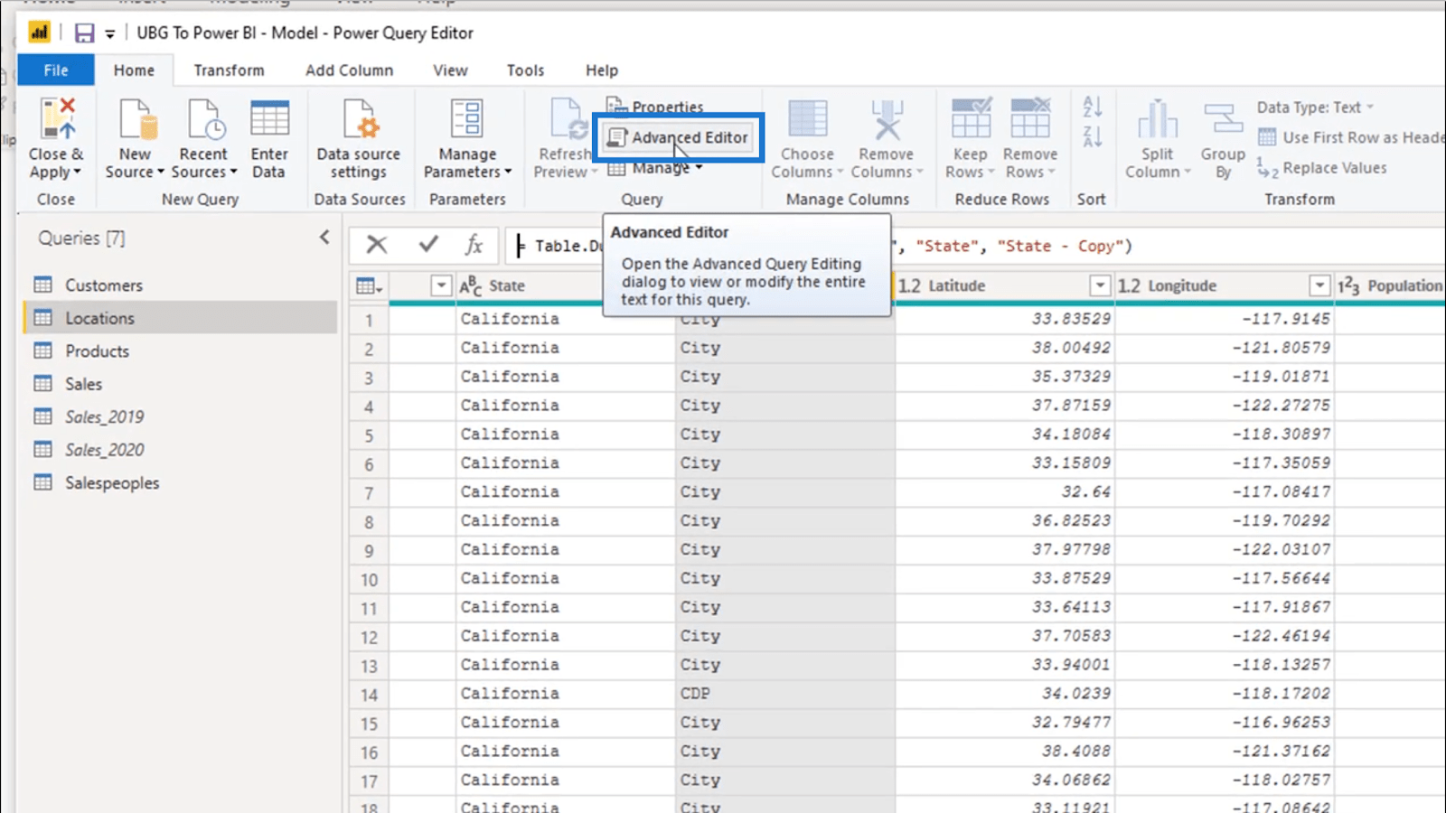The height and width of the screenshot is (813, 1446).
Task: Click the Remove Columns icon
Action: (887, 119)
